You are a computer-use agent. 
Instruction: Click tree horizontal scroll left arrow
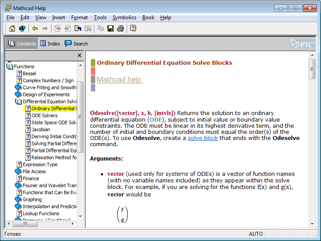(9, 224)
